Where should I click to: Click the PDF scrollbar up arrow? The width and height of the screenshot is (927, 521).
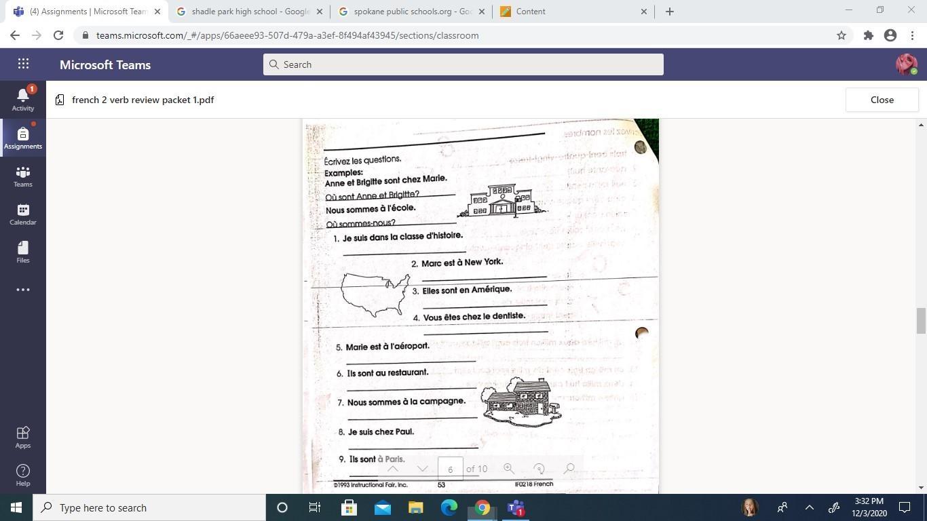pos(921,125)
